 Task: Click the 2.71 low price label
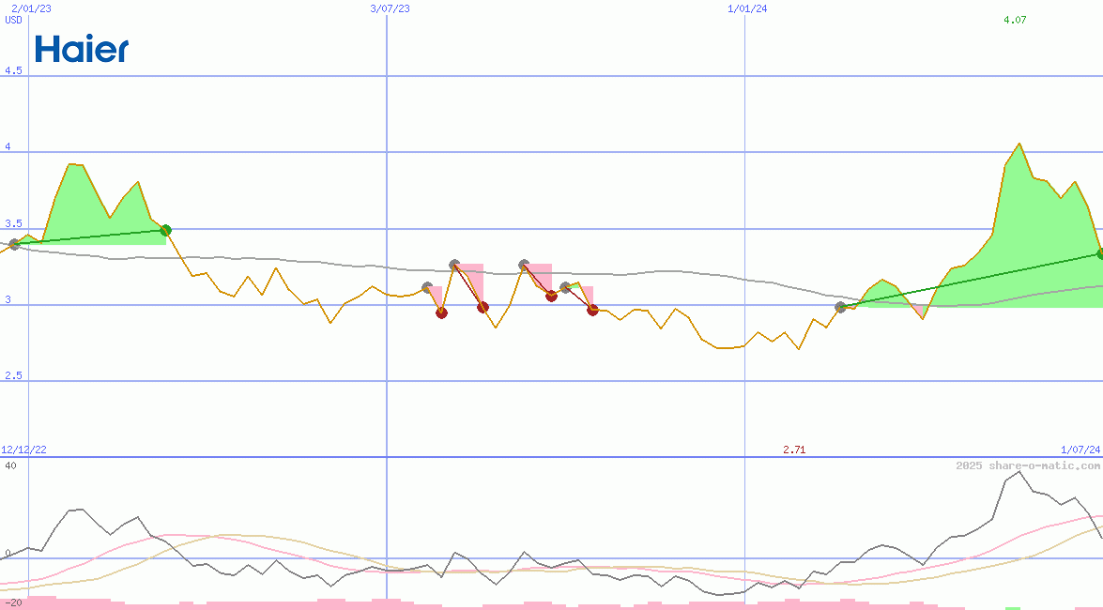[x=794, y=450]
